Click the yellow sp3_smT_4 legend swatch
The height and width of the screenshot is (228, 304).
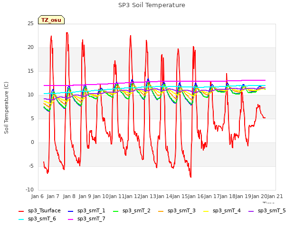coord(206,211)
